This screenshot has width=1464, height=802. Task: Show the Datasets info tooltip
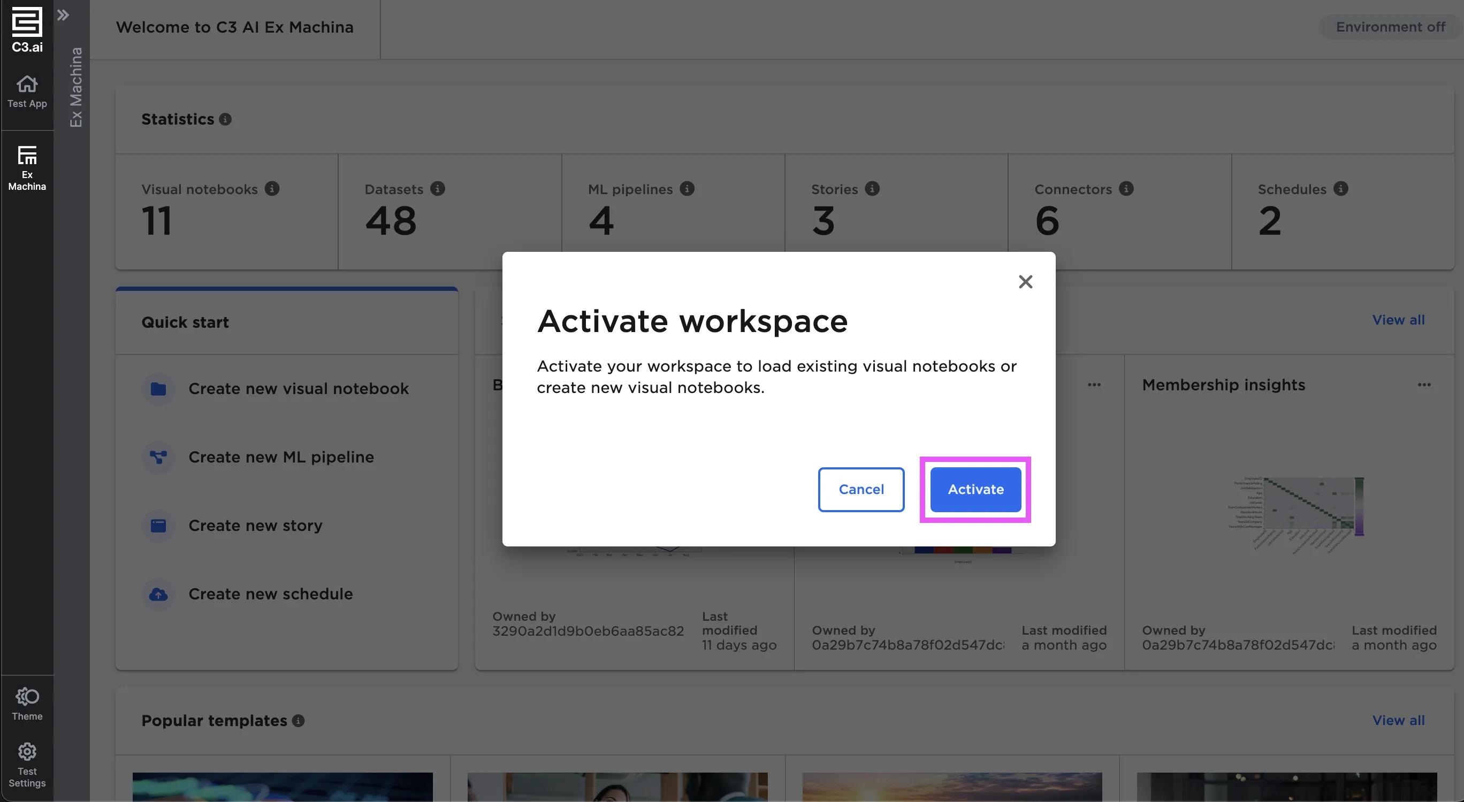click(x=438, y=189)
